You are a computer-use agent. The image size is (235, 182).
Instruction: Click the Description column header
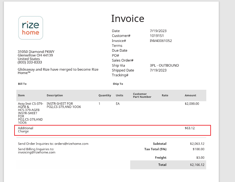point(55,95)
